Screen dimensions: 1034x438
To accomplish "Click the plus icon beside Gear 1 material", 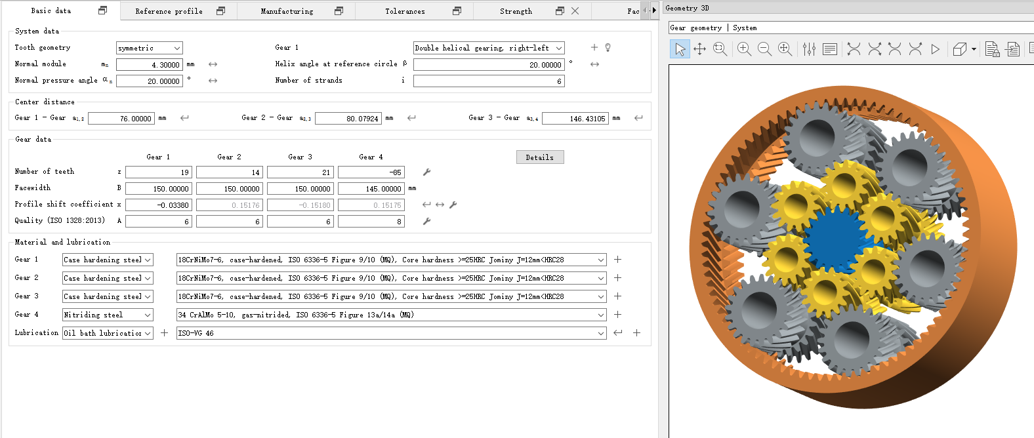I will (x=617, y=260).
